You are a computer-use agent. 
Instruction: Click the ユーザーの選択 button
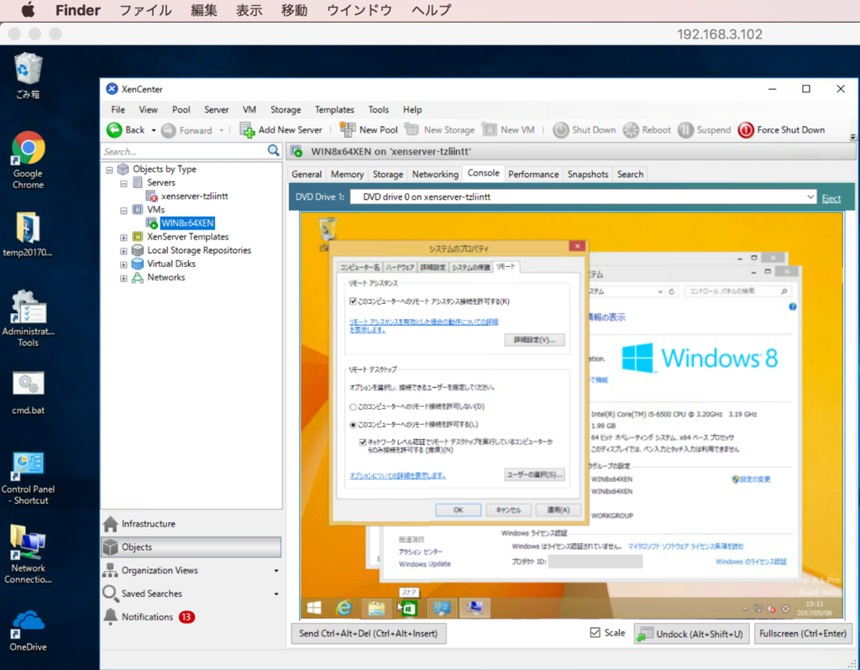pos(533,474)
